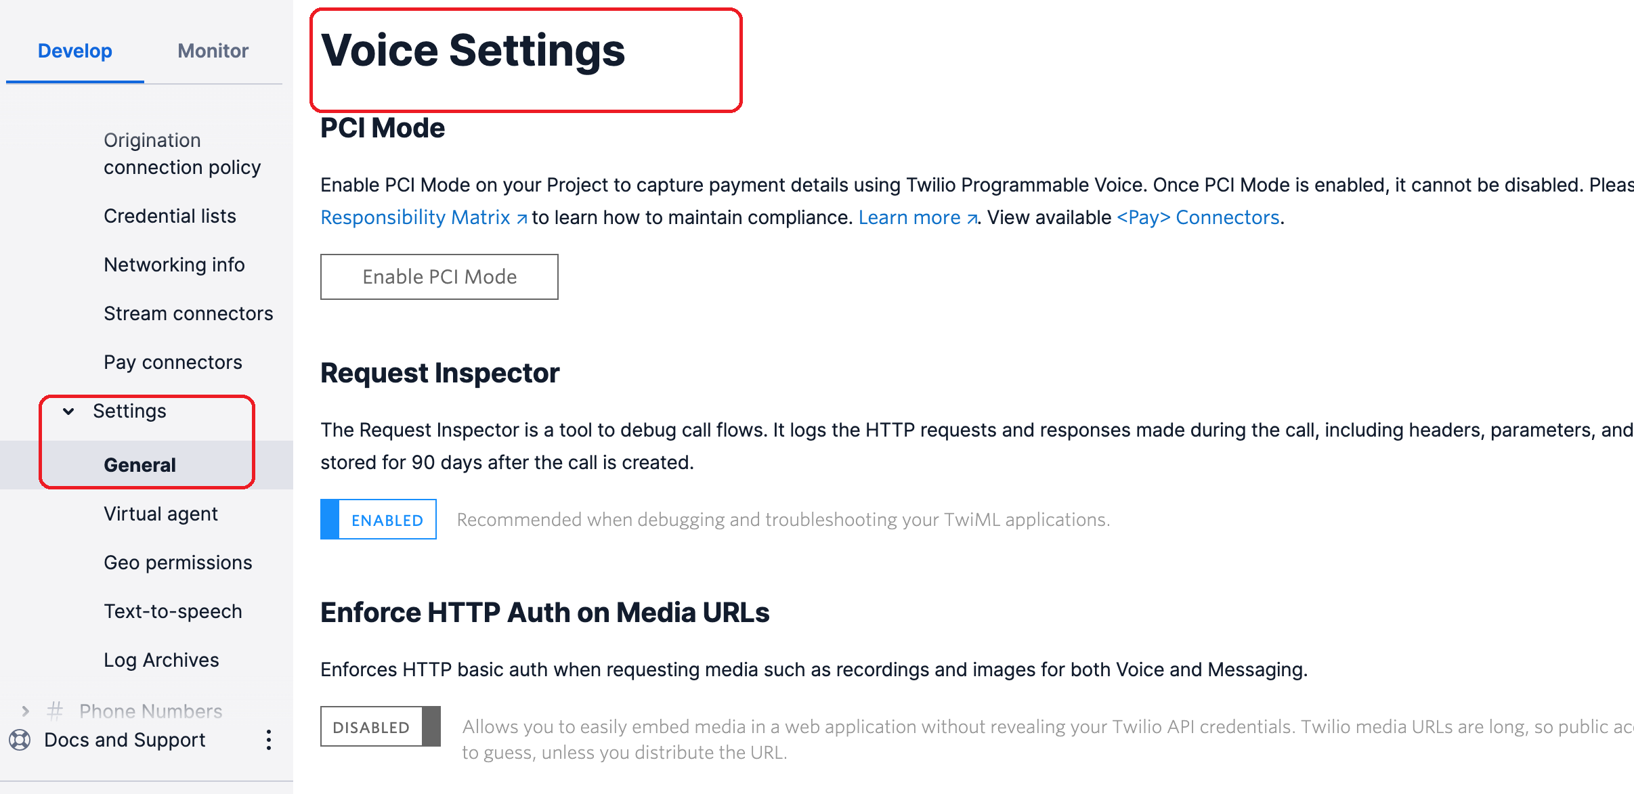1634x794 pixels.
Task: Open Stream connectors page
Action: point(188,313)
